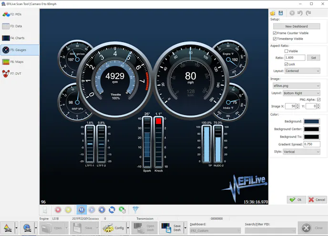Click the open dashboard folder icon
The width and height of the screenshot is (328, 236).
coord(273,13)
